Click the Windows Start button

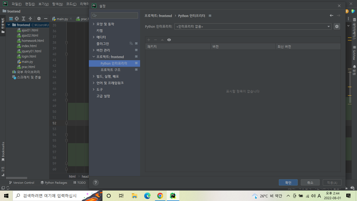pos(6,196)
